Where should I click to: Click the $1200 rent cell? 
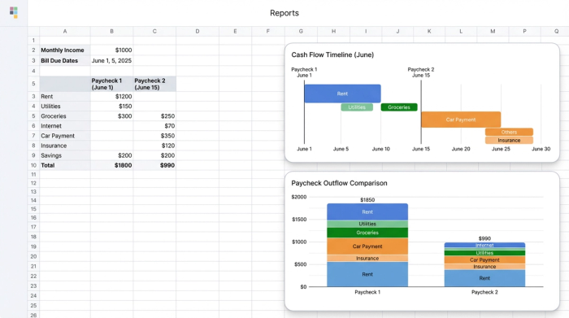click(x=112, y=97)
